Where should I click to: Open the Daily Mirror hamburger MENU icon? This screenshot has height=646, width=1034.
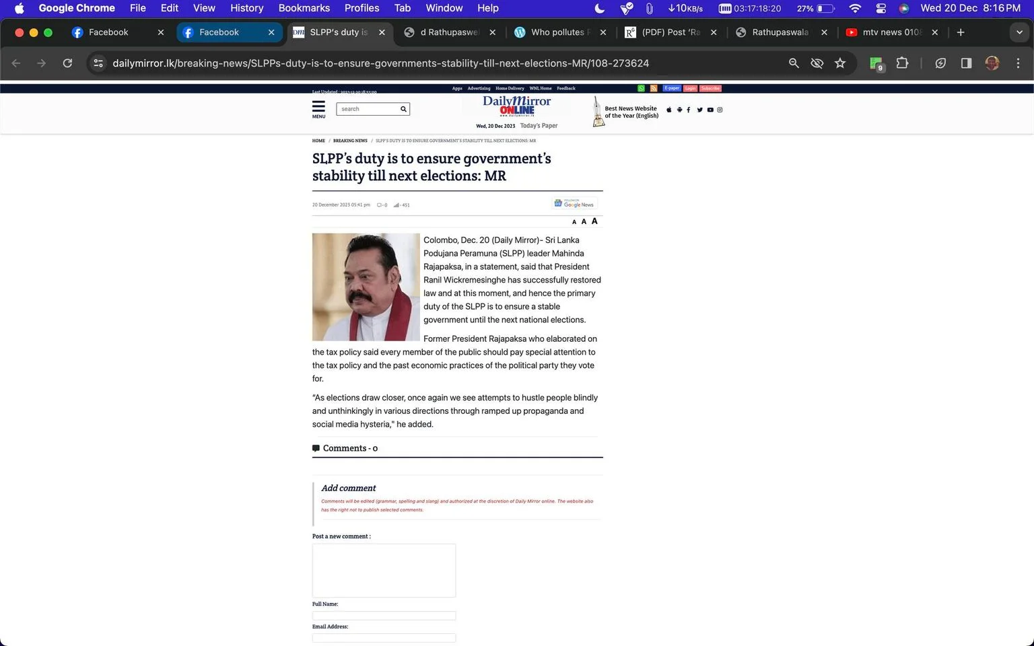point(318,109)
